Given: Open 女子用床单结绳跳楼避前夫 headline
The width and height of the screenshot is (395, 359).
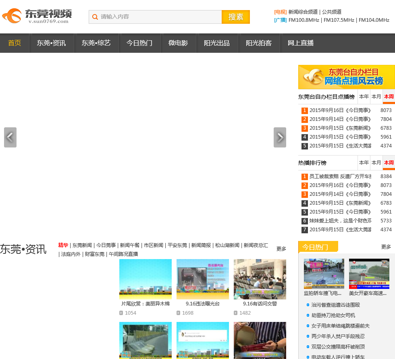Looking at the screenshot, I should coord(340,326).
